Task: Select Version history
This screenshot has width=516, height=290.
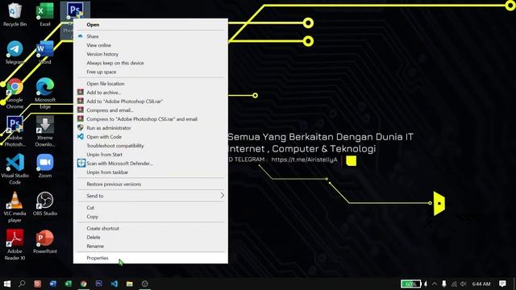Action: click(151, 54)
